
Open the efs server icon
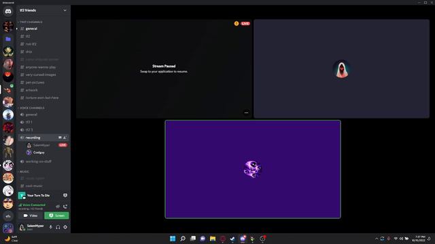[x=8, y=216]
